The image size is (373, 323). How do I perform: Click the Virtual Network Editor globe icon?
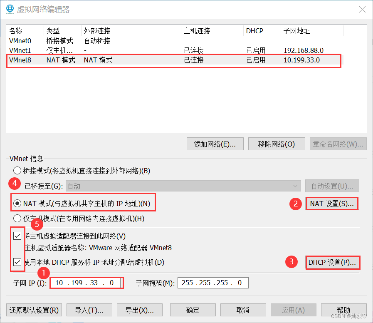click(x=10, y=9)
